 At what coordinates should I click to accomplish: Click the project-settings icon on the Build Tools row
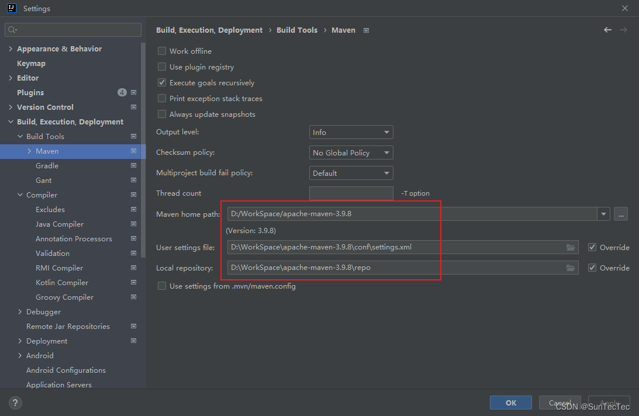click(133, 137)
